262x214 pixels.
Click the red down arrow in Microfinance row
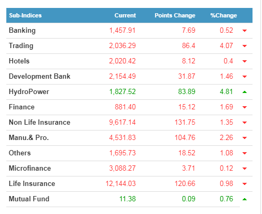tap(245, 169)
